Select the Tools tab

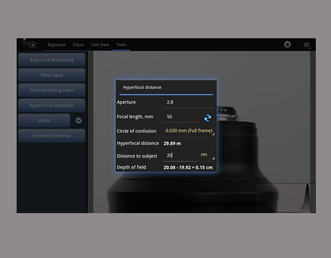tap(121, 45)
